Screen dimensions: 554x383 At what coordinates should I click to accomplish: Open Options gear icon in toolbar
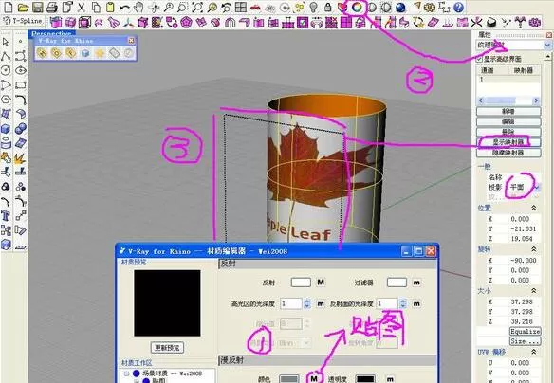click(x=430, y=7)
